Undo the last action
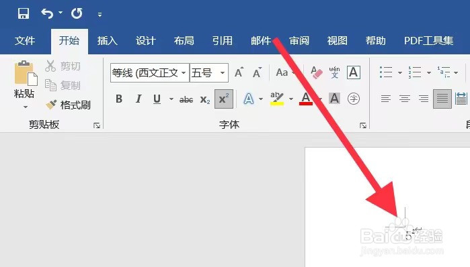Viewport: 470px width, 267px height. (47, 13)
